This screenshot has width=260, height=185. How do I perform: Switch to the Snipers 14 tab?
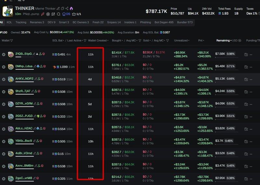tap(114, 22)
